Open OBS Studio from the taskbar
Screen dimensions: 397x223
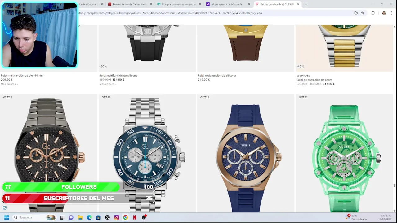click(x=144, y=217)
